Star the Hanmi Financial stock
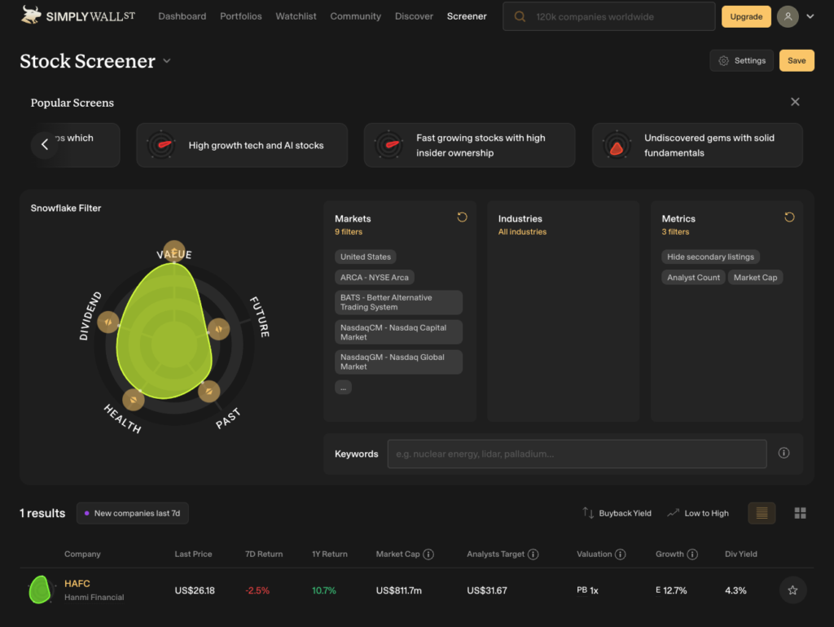The height and width of the screenshot is (627, 834). pos(791,590)
